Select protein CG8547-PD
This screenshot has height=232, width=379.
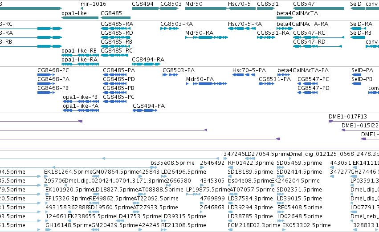point(307,93)
